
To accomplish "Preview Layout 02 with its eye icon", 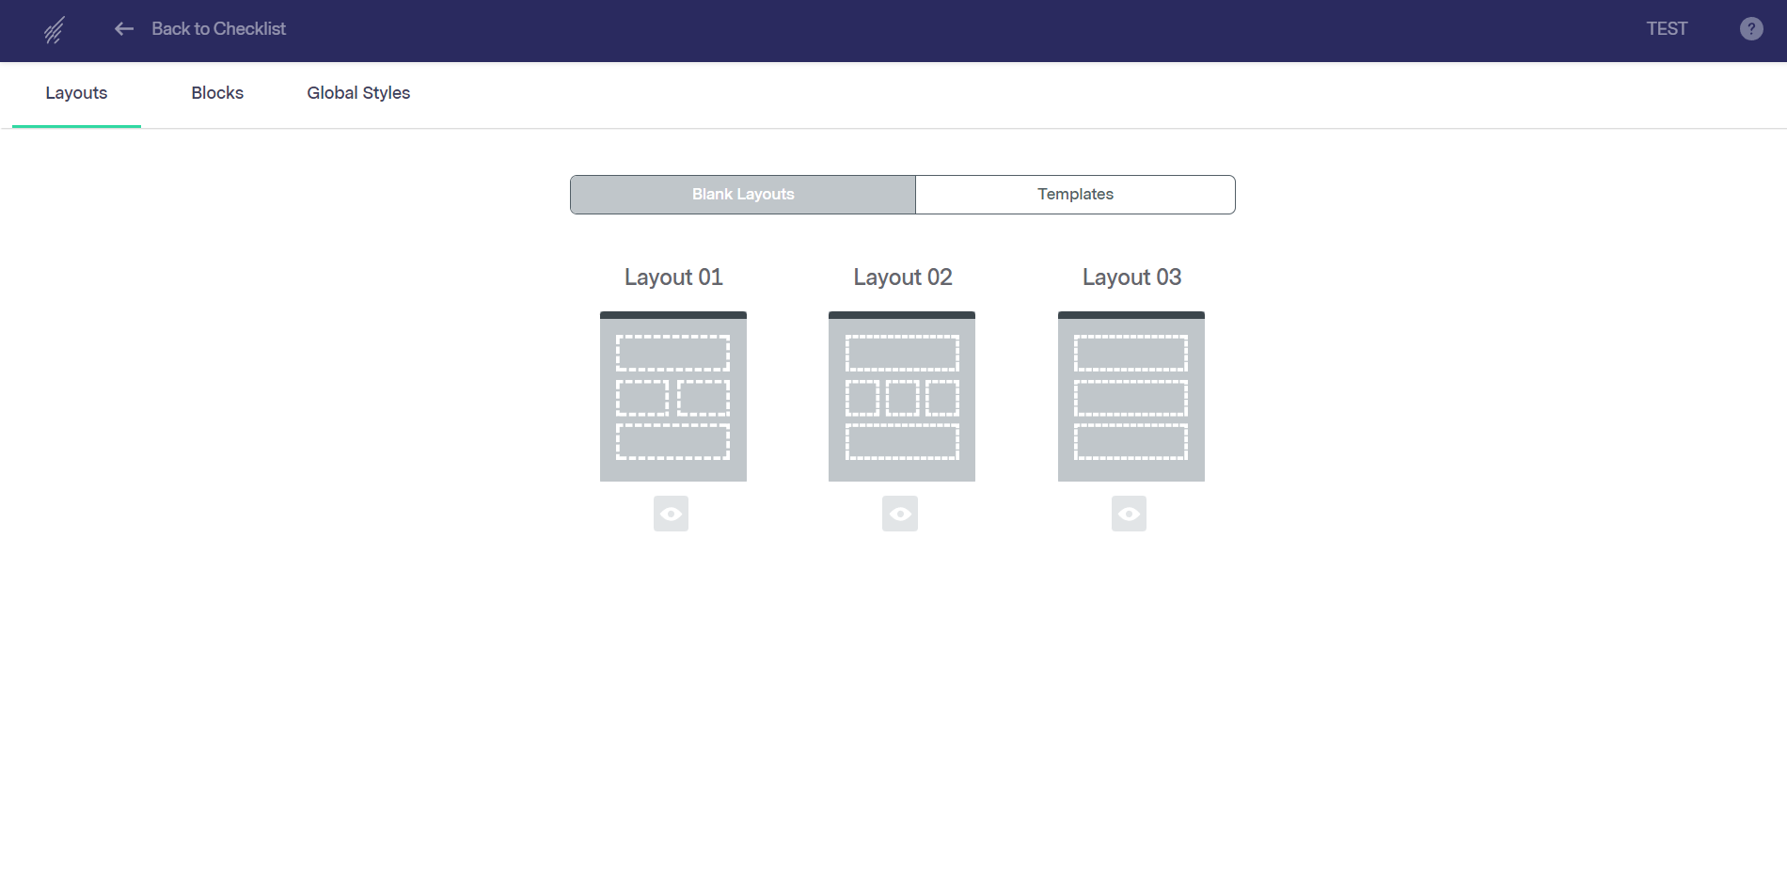I will click(900, 514).
